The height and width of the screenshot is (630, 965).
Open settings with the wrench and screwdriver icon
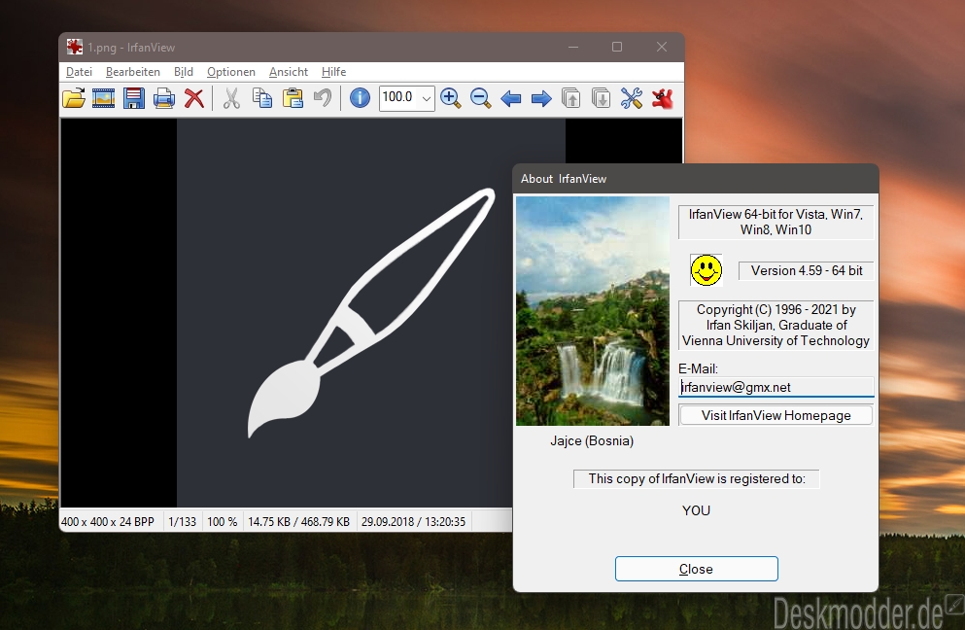(632, 98)
